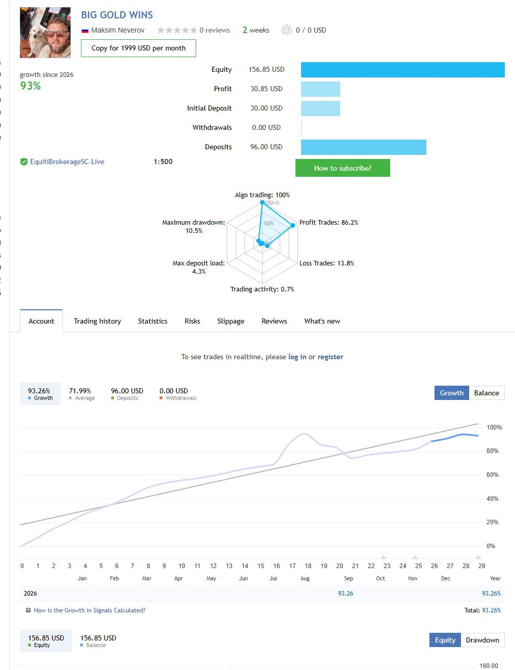Viewport: 515px width, 670px height.
Task: Click Maksim Neverov's profile photo
Action: [45, 33]
